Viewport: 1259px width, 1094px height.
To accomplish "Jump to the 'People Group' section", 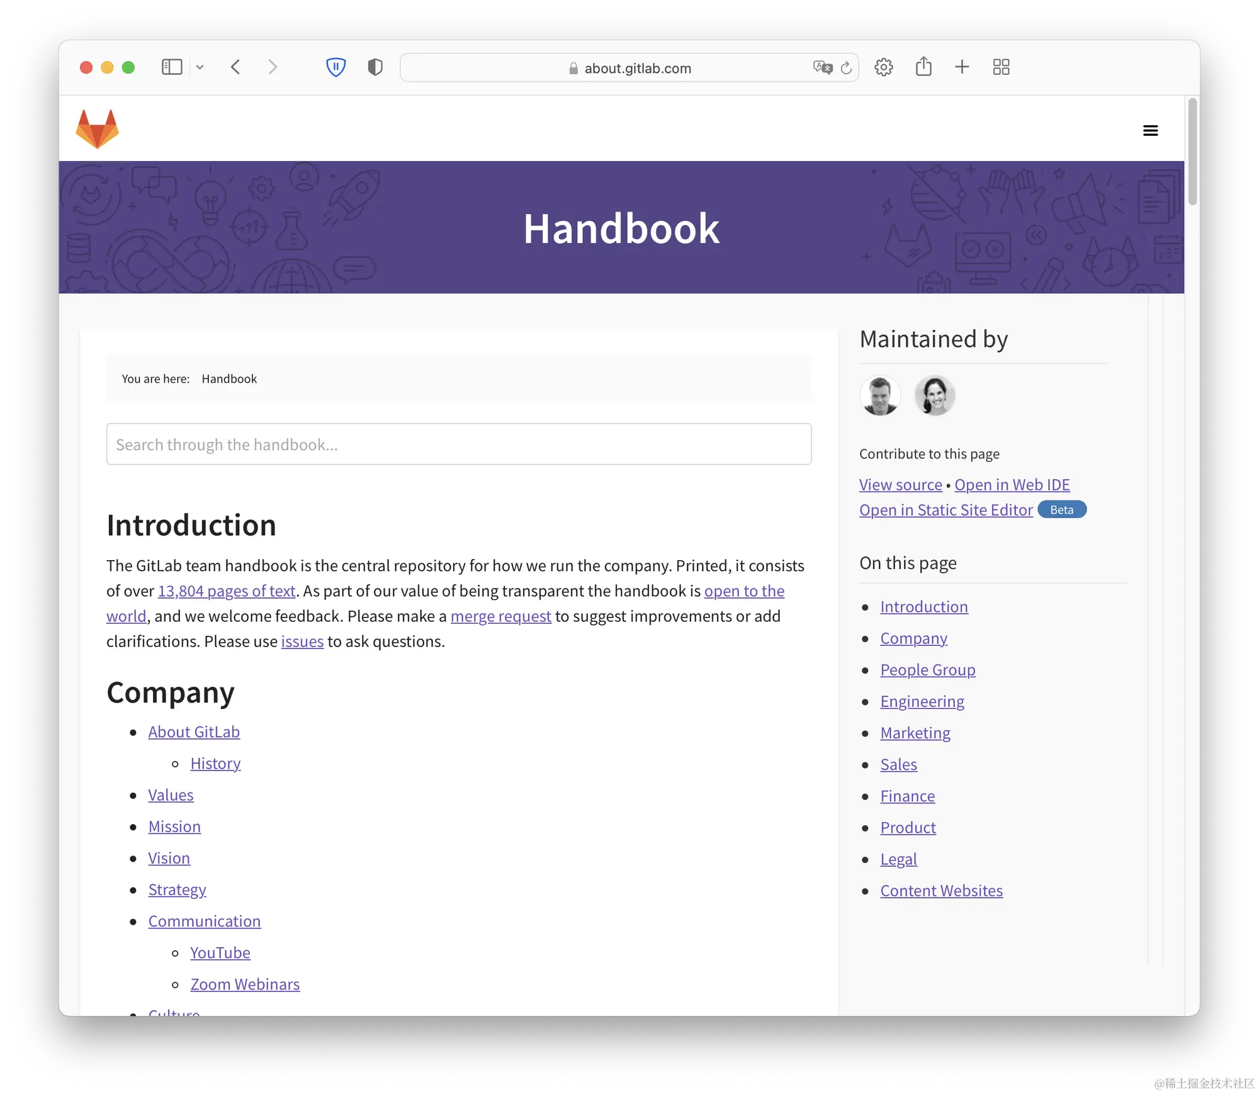I will (x=927, y=669).
